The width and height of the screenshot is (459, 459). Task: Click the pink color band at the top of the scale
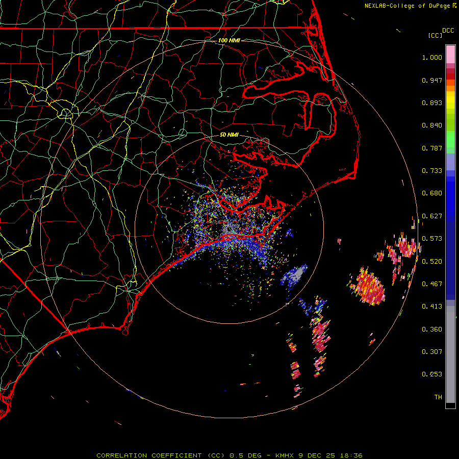click(x=450, y=54)
